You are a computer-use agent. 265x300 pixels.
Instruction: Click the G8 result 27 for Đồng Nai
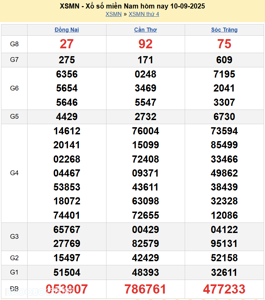tap(67, 44)
